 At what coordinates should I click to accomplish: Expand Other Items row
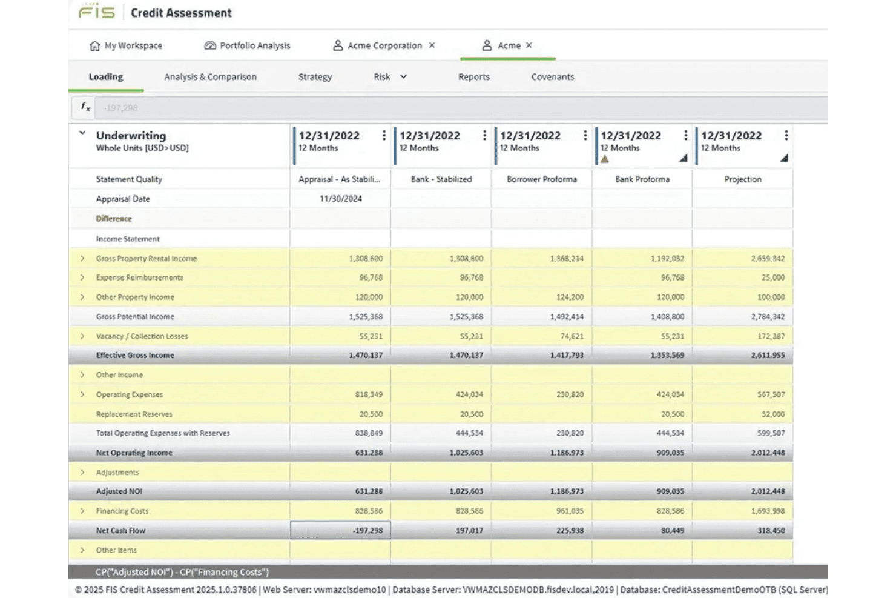[x=82, y=550]
